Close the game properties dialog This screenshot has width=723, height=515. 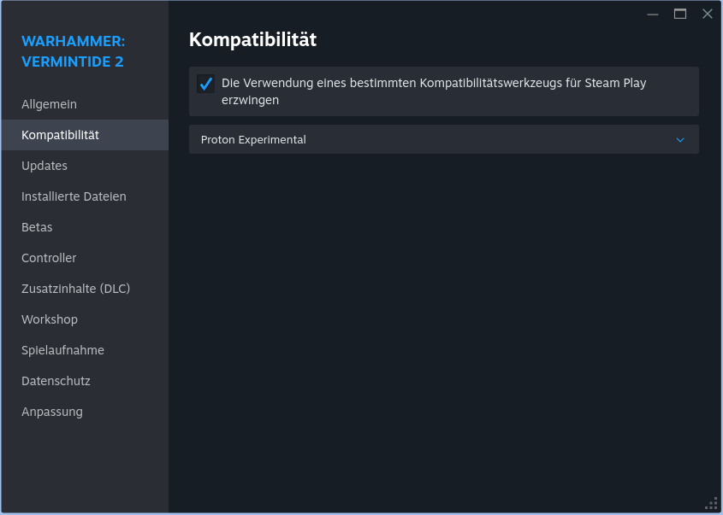(708, 14)
